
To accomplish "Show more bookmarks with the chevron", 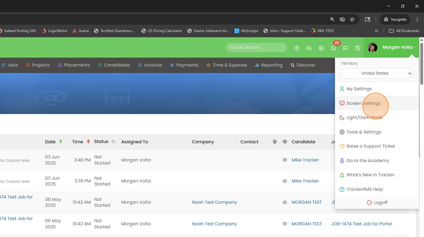I will [376, 31].
